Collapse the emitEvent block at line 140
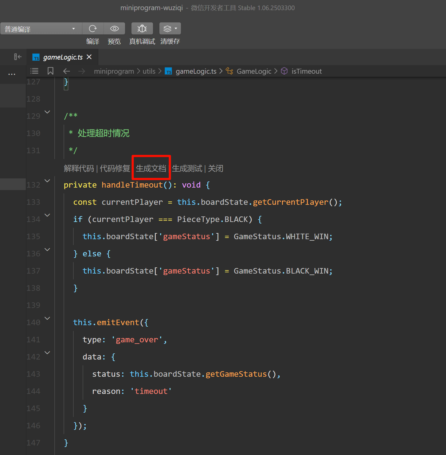 click(x=47, y=318)
